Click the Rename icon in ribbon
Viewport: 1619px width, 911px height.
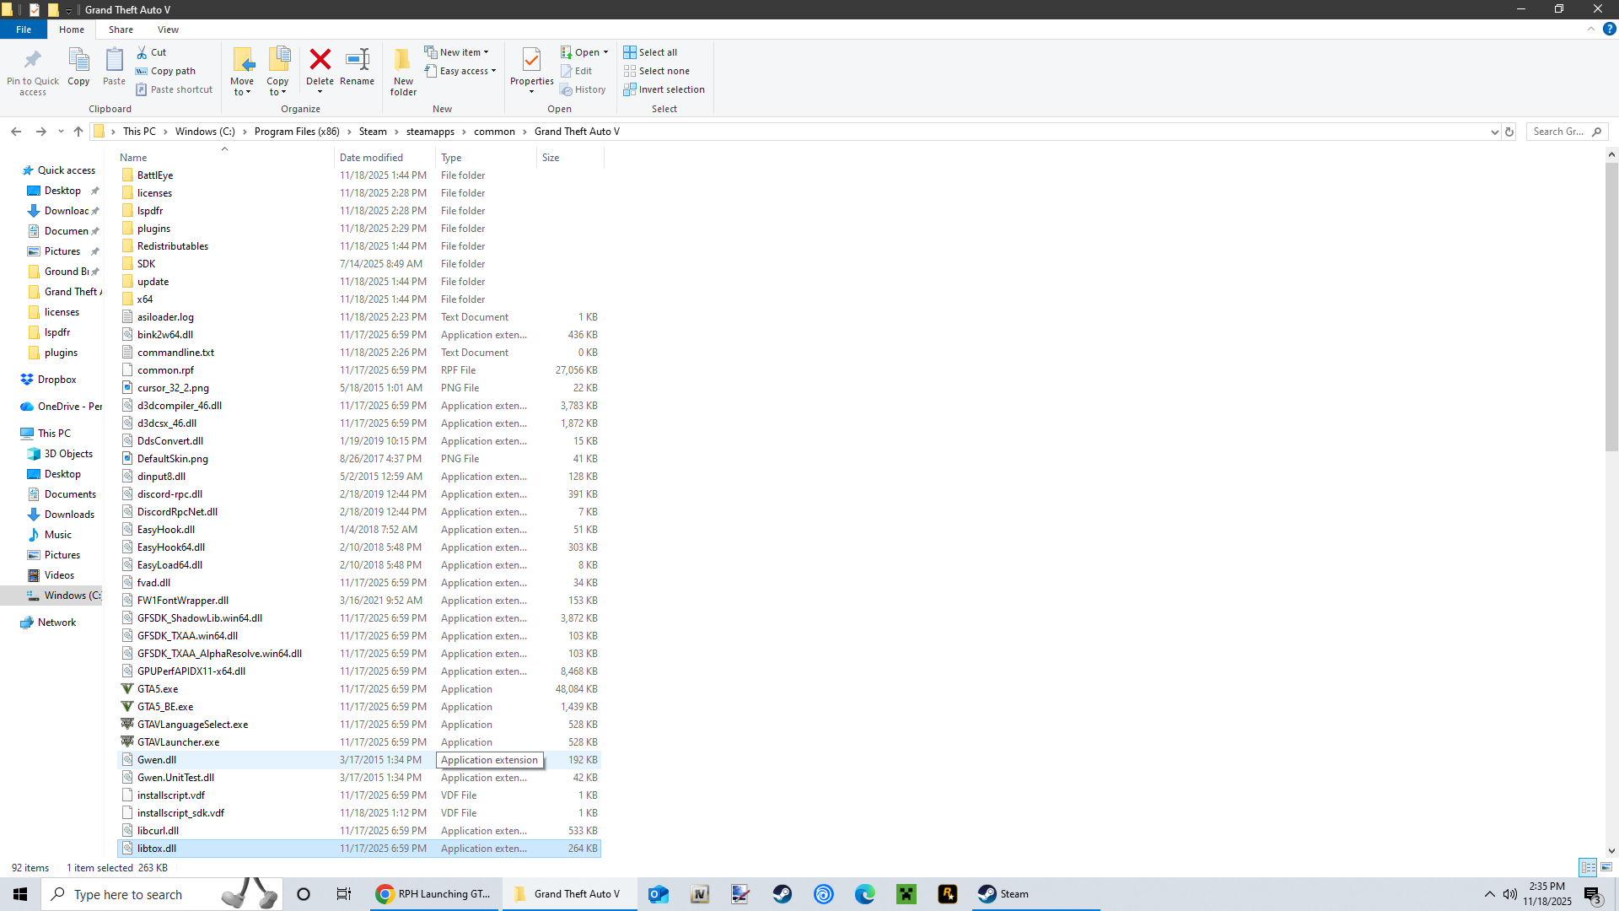(357, 60)
